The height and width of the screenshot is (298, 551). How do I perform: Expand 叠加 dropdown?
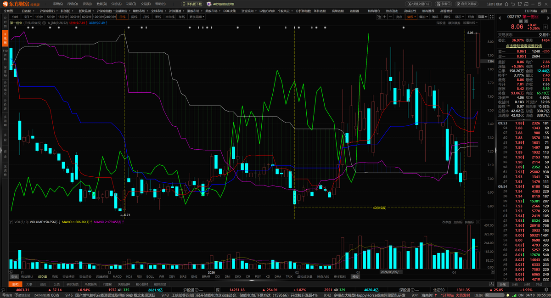(427, 17)
